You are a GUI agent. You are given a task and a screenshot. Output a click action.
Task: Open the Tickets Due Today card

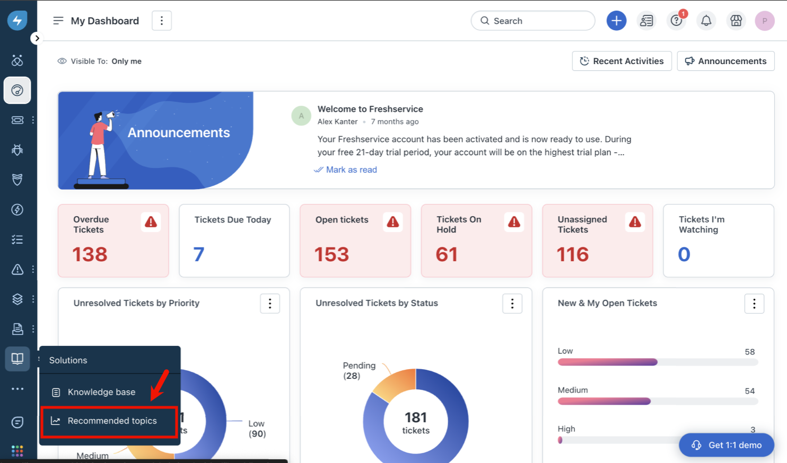[x=234, y=241]
